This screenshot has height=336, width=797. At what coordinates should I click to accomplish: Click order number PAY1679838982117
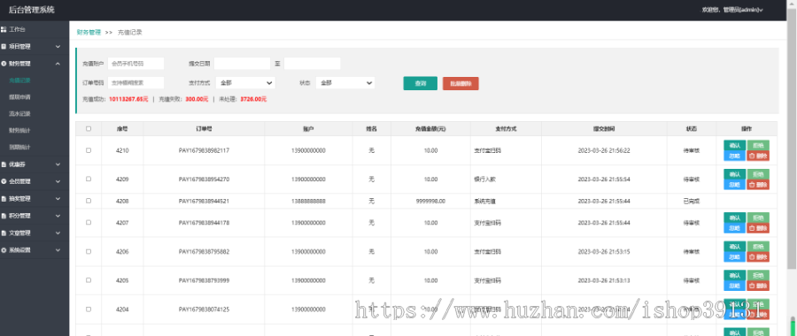(x=204, y=150)
